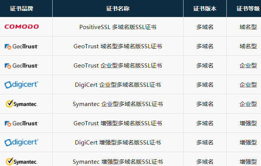Click 增强型 level in DigiCert 增强型 row
The image size is (261, 166).
click(248, 143)
